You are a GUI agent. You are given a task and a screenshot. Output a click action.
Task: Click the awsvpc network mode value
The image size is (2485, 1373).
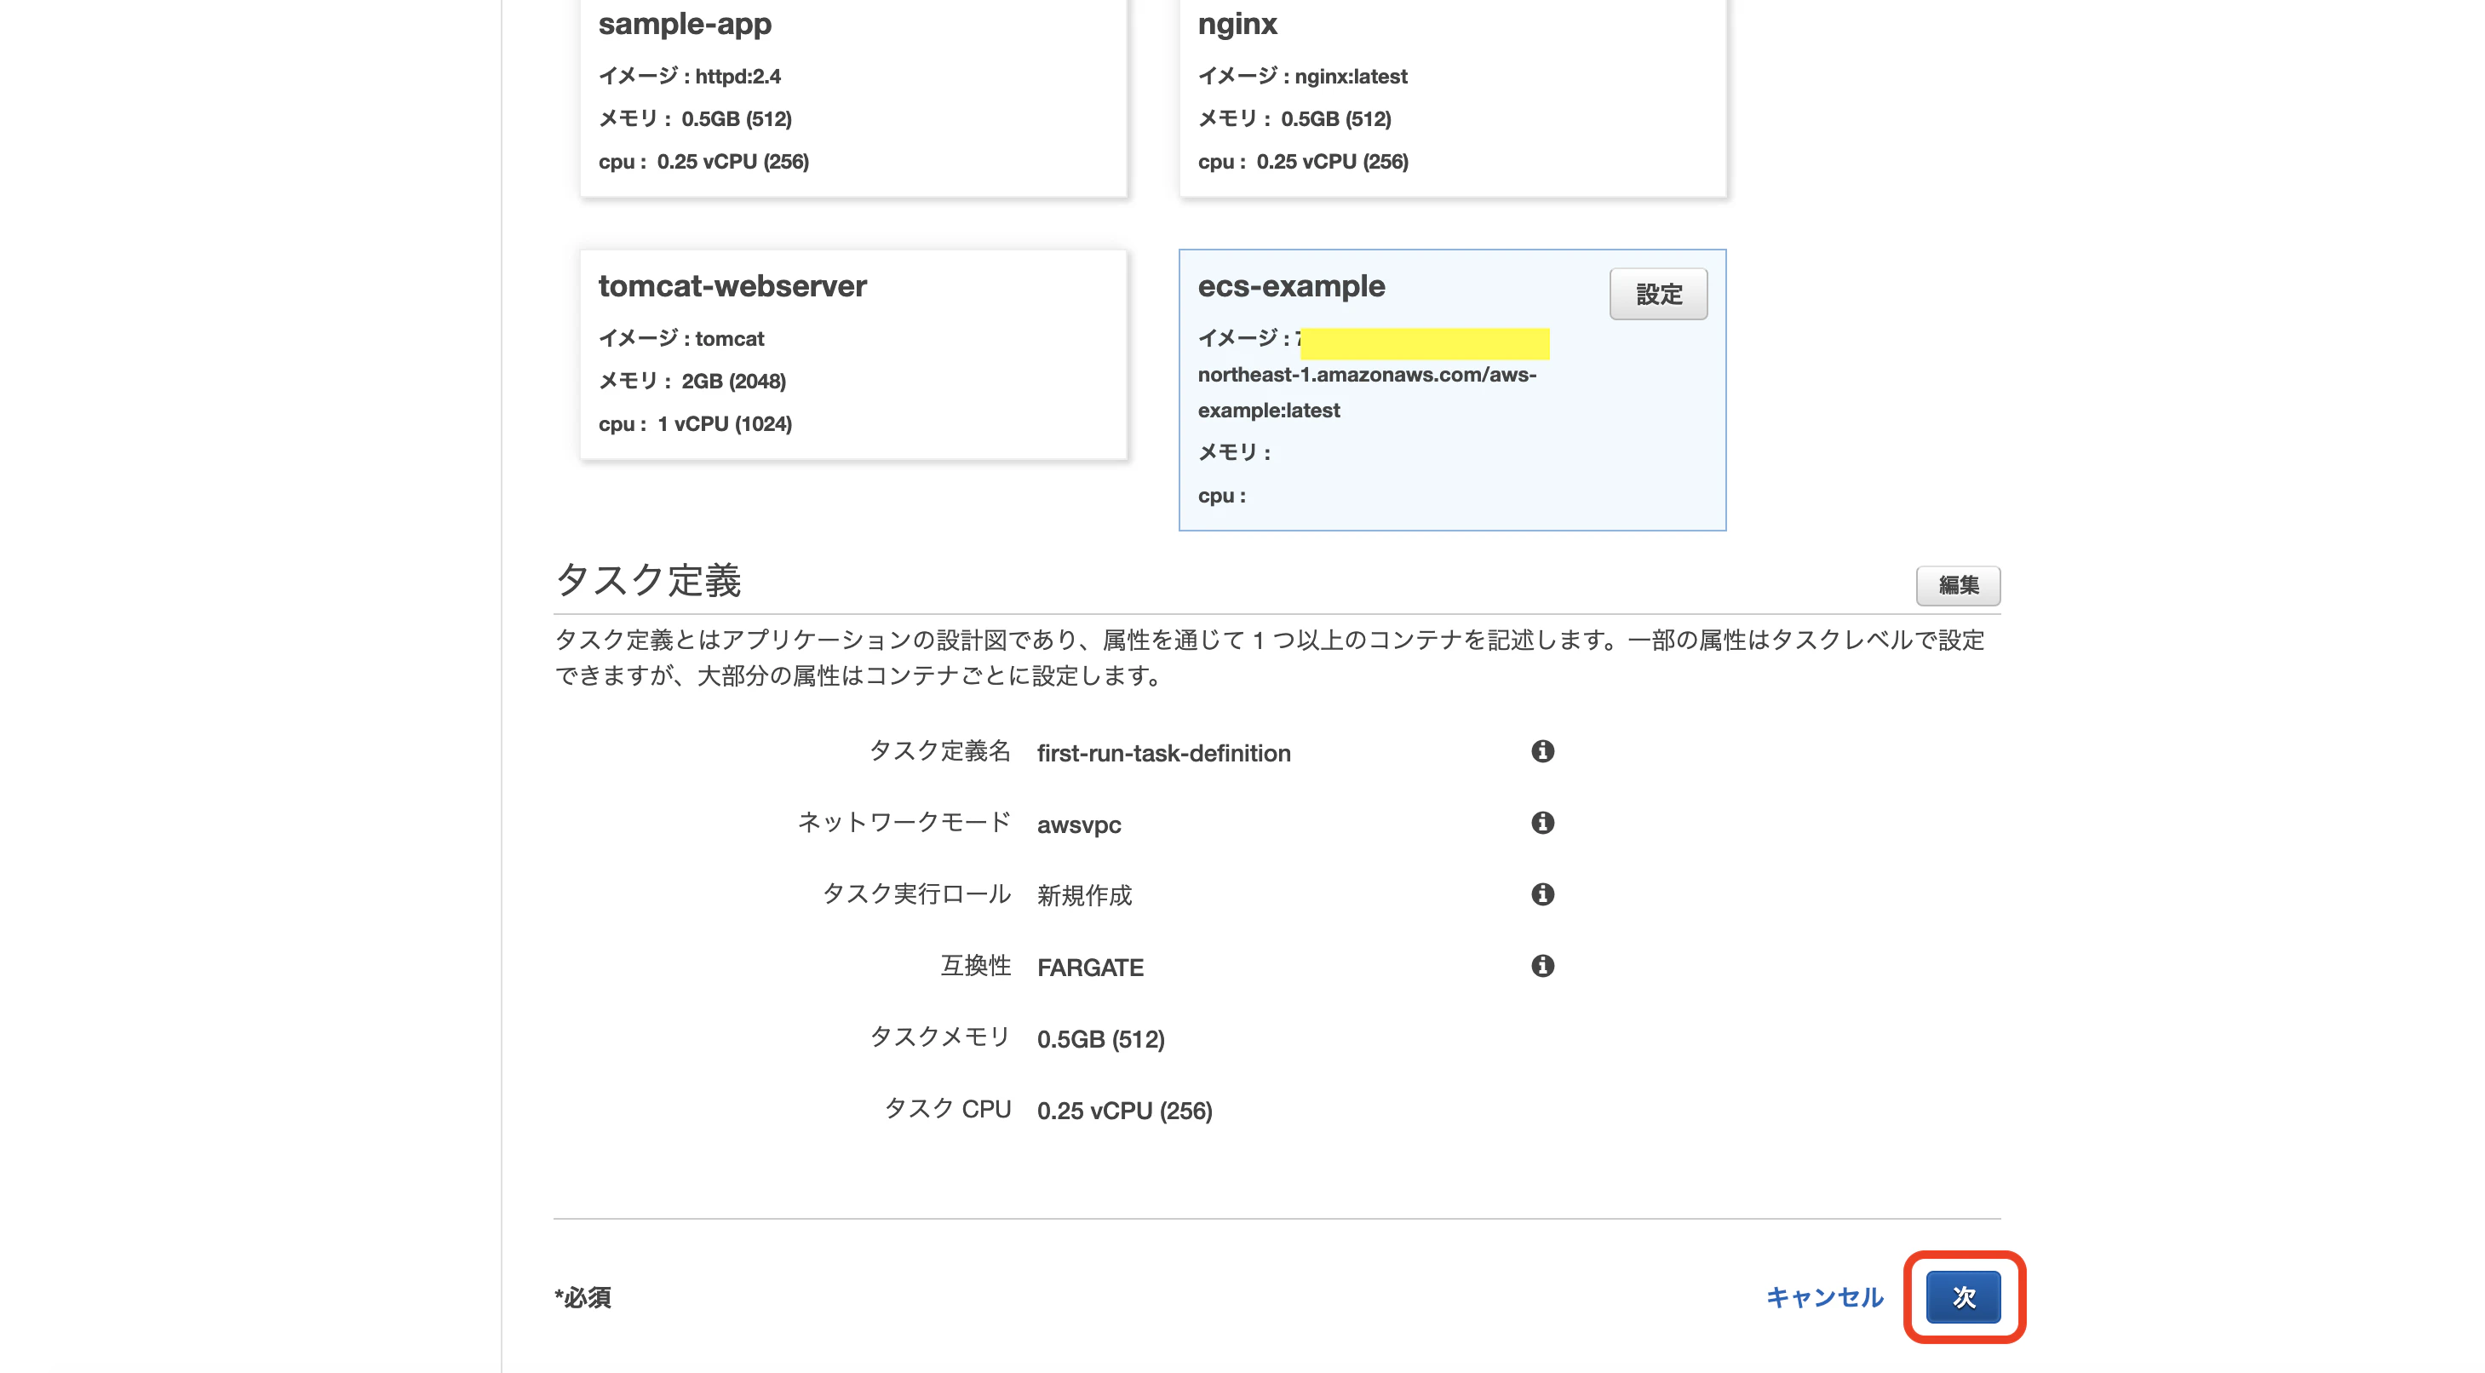(1078, 825)
